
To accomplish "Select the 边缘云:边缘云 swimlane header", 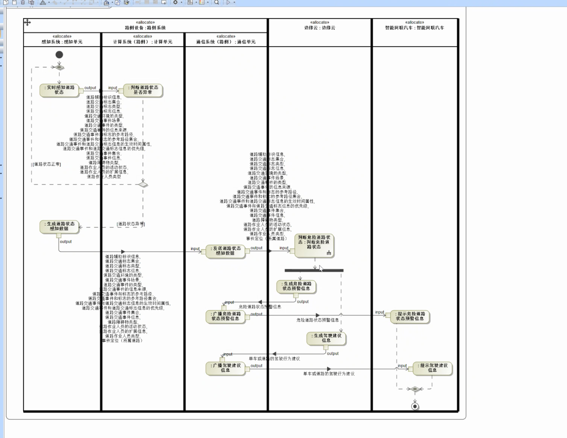I will 320,32.
